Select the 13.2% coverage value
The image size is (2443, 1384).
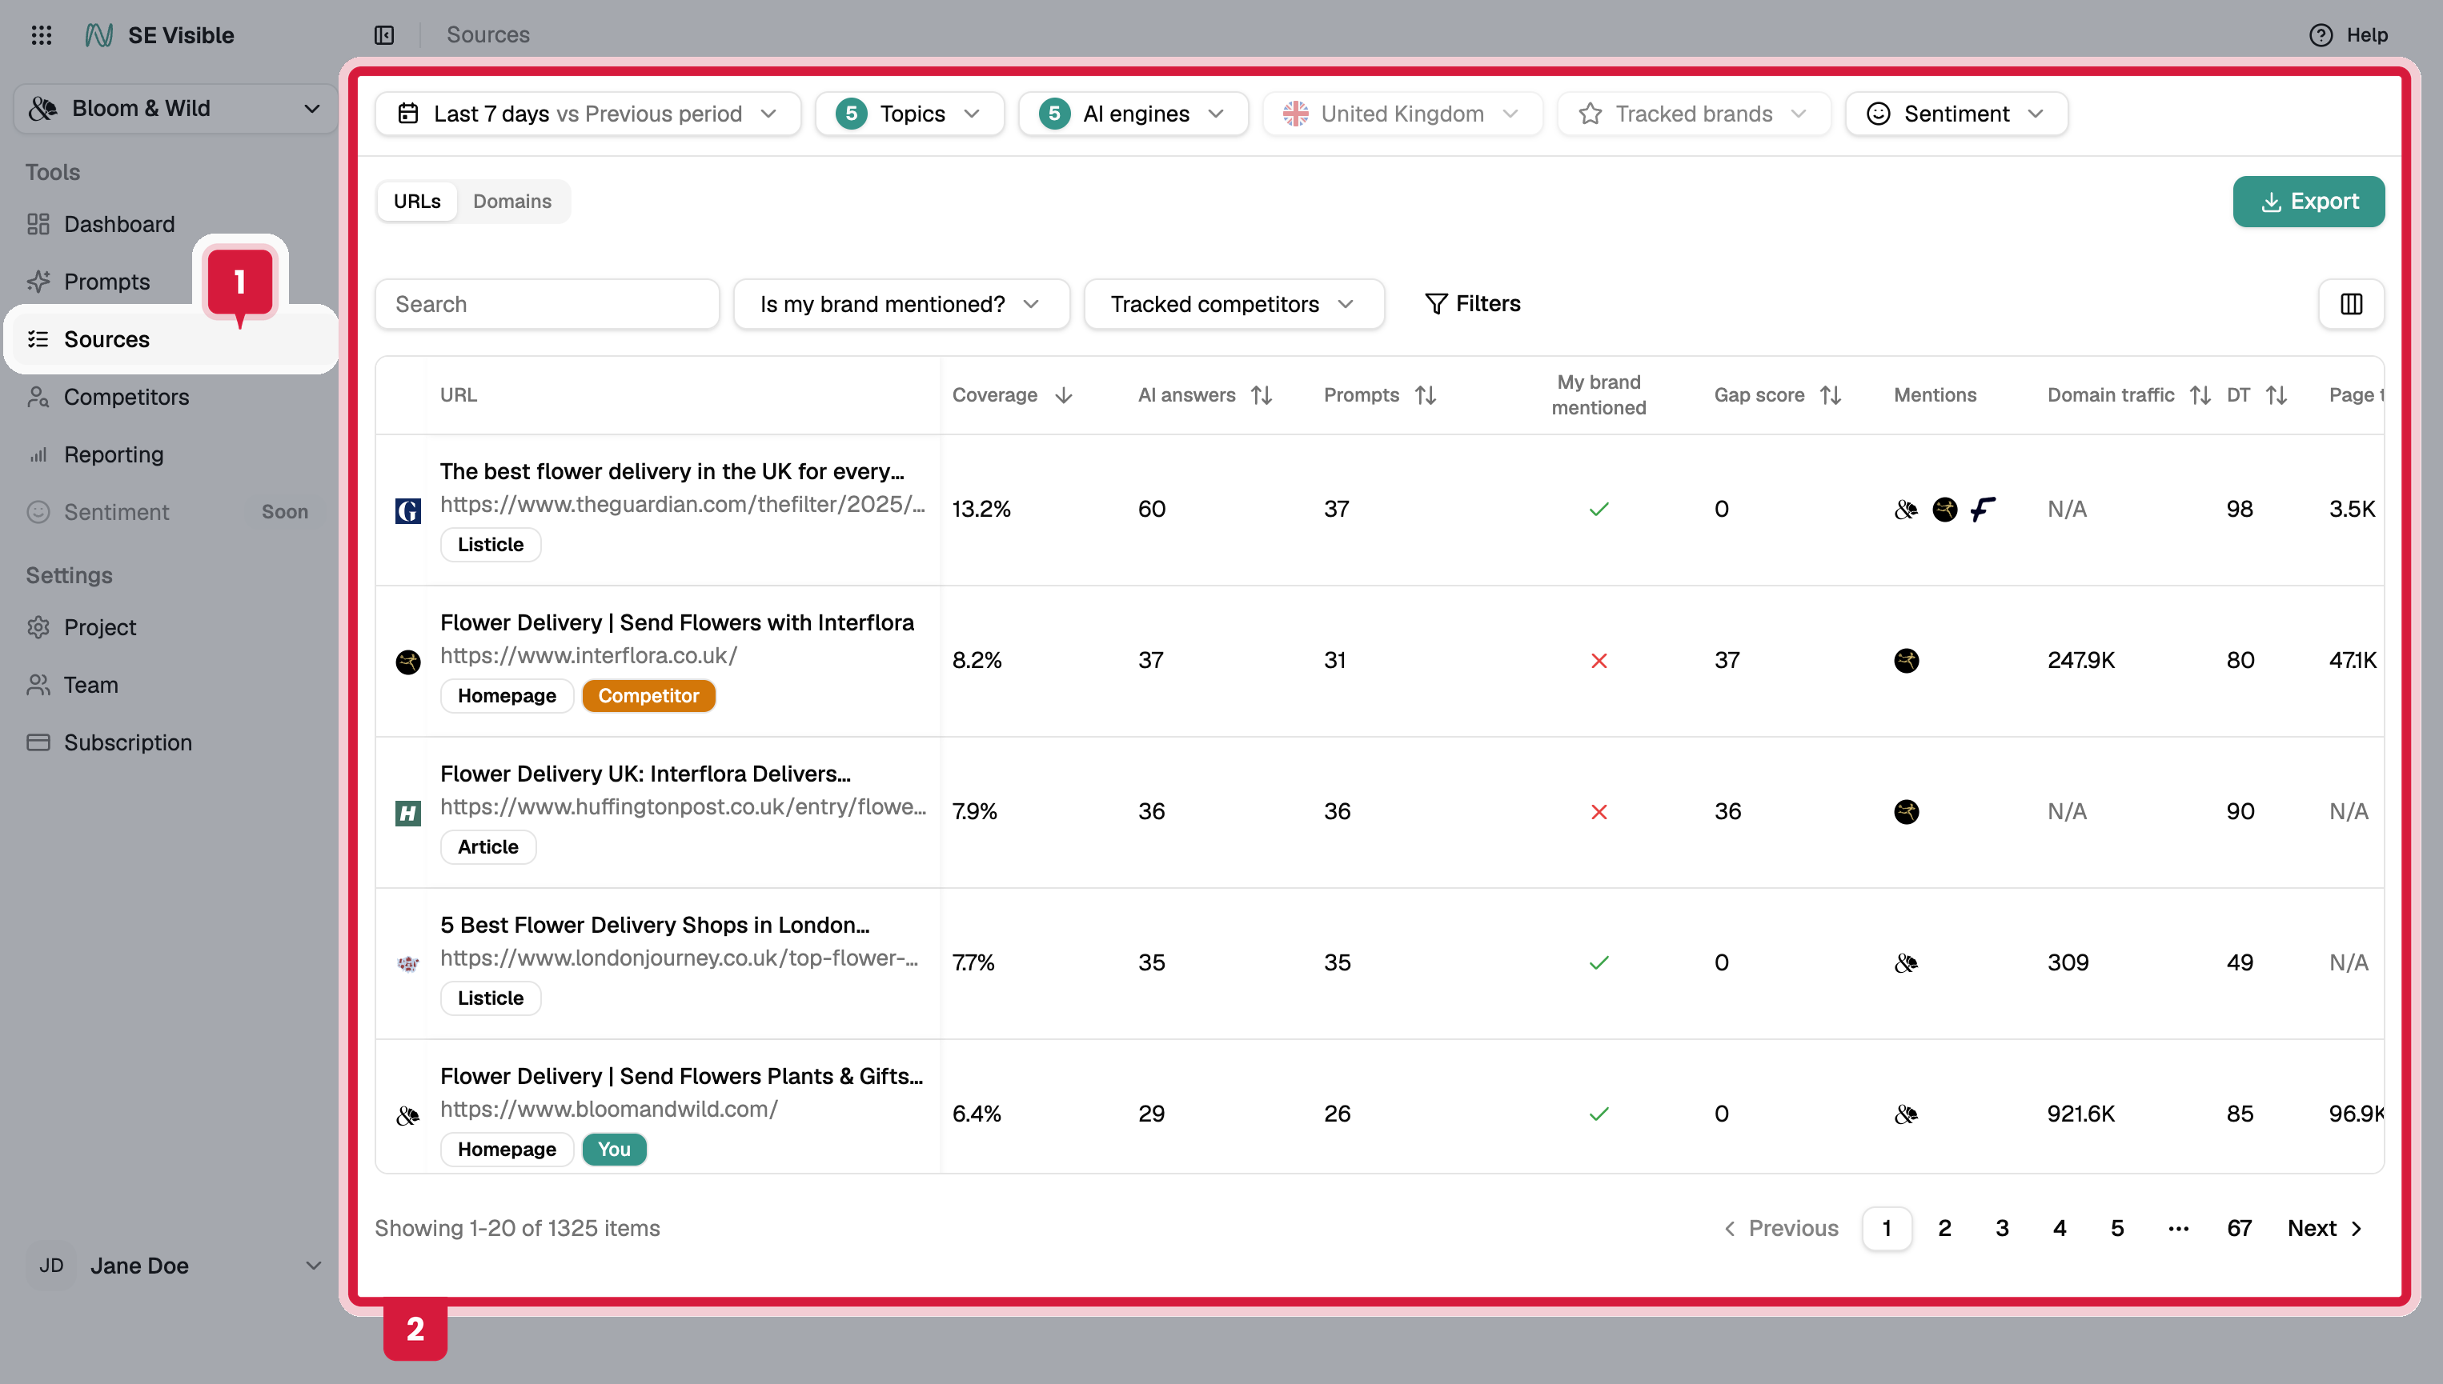pos(981,510)
